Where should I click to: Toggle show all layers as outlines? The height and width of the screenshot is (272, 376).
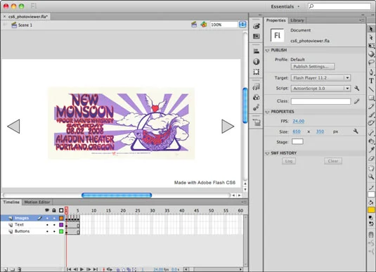[61, 210]
